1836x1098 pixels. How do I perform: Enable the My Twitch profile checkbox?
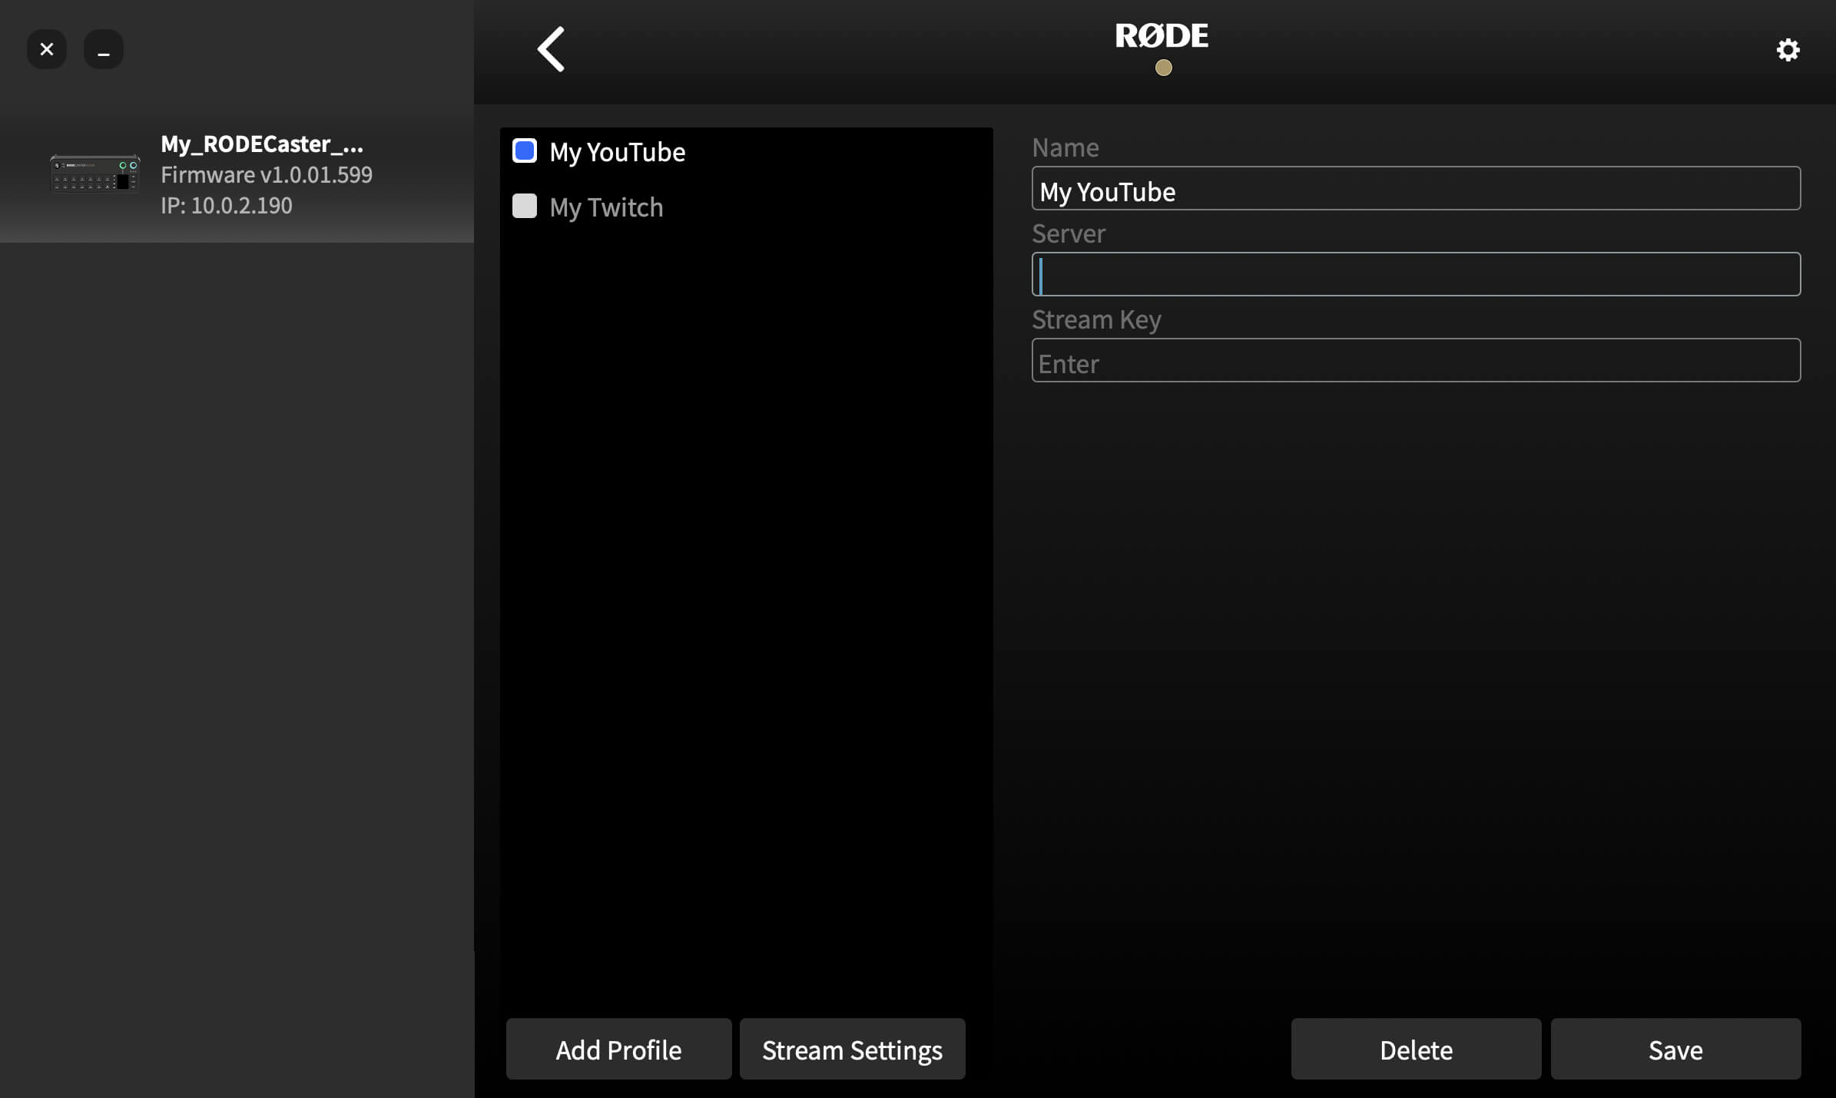pyautogui.click(x=525, y=206)
